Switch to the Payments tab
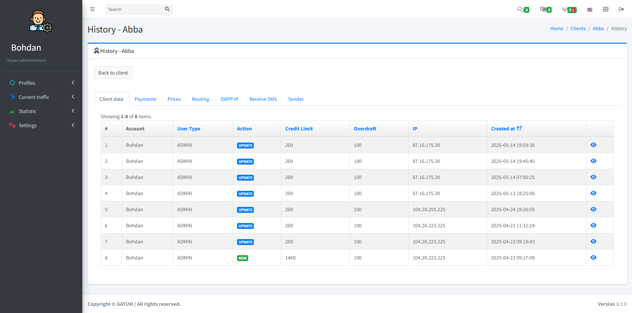 (145, 99)
